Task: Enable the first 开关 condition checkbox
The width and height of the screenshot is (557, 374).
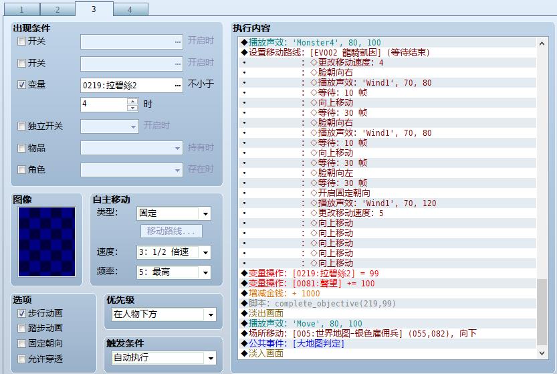Action: pyautogui.click(x=21, y=41)
